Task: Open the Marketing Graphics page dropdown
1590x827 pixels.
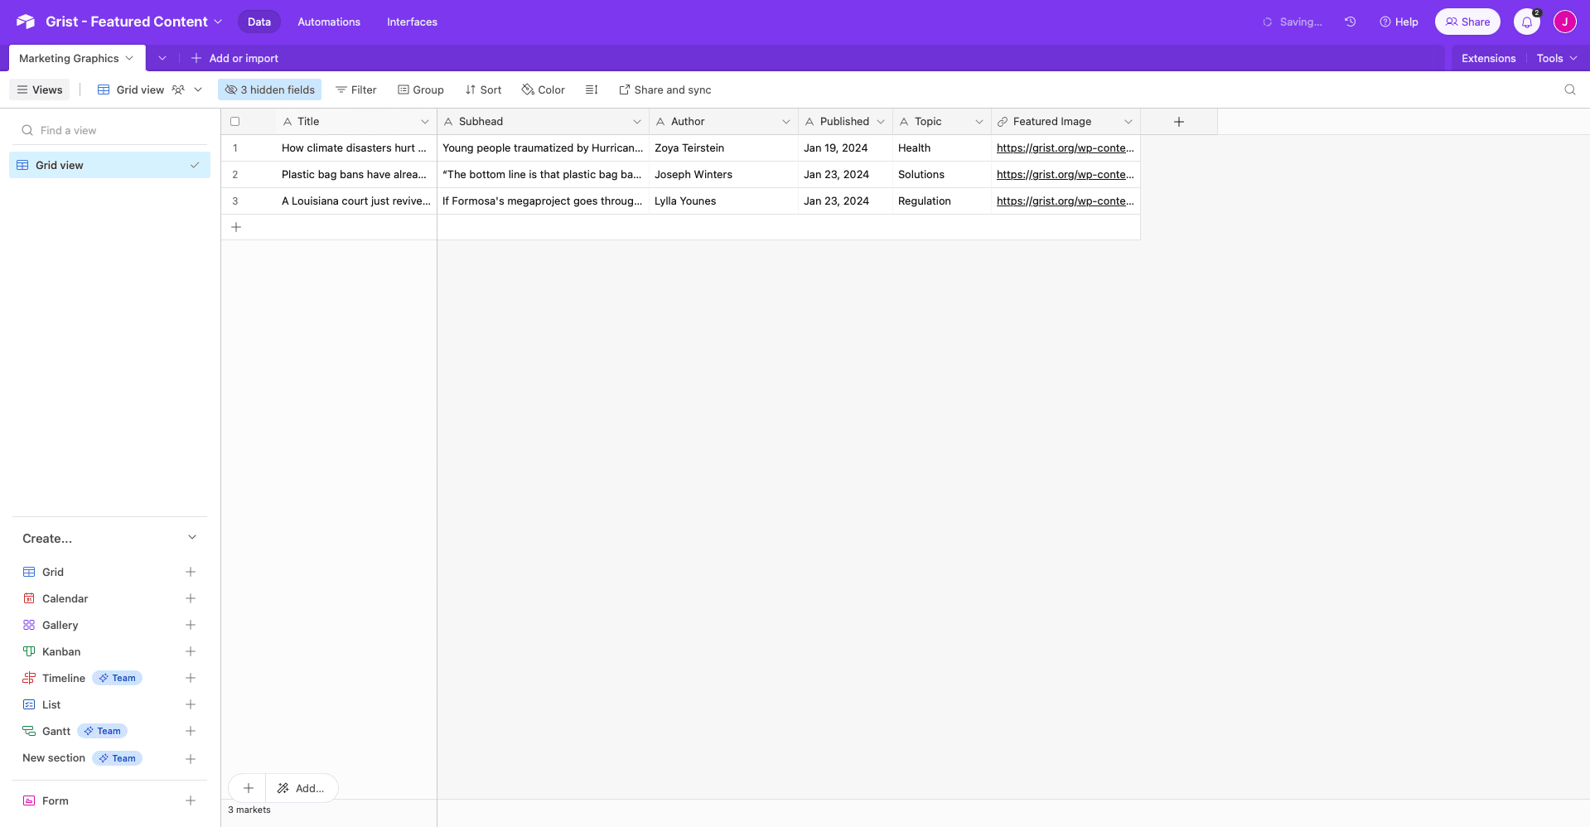Action: tap(128, 58)
